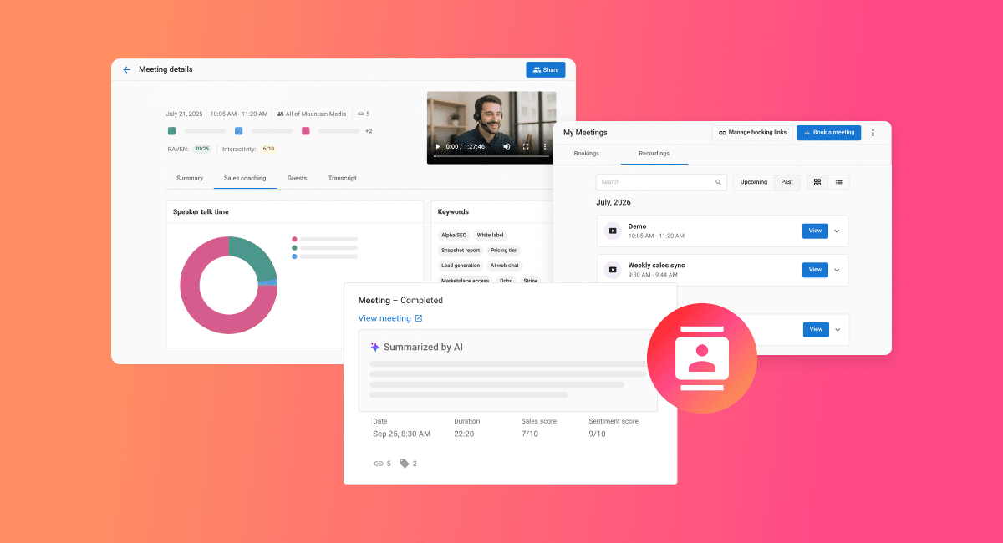This screenshot has height=543, width=1003.
Task: Switch to the Bookings tab
Action: coord(587,154)
